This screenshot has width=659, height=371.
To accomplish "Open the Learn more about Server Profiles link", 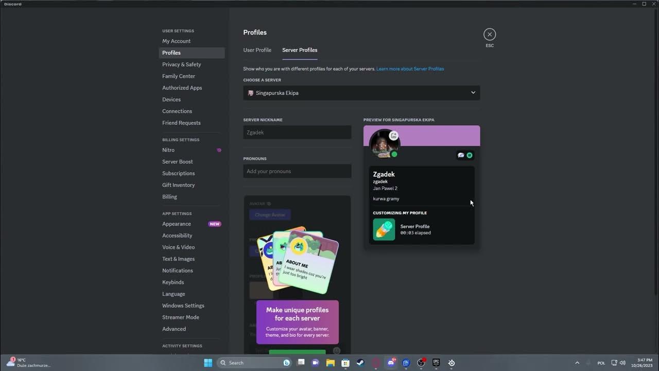I will point(410,69).
